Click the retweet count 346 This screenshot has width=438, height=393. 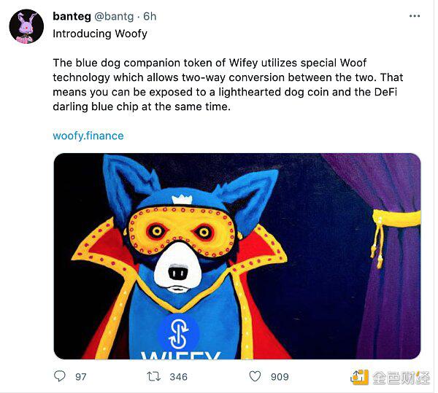point(178,376)
